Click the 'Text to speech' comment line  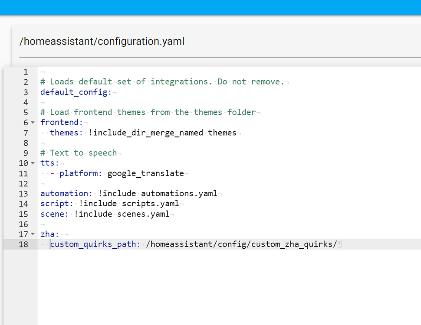point(79,153)
